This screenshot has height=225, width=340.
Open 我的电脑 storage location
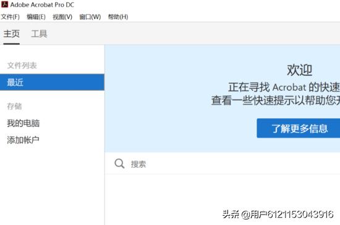tap(23, 123)
